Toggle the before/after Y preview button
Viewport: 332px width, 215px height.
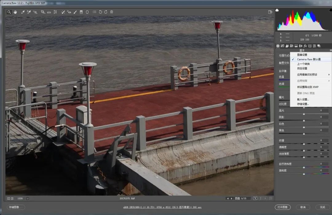(255, 198)
